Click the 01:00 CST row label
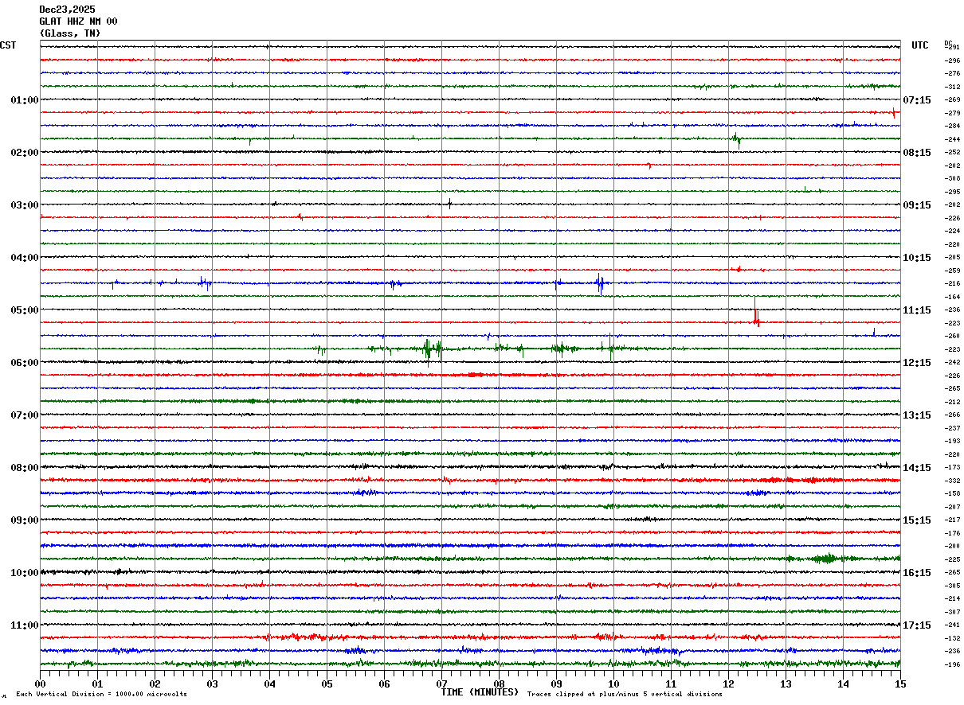The height and width of the screenshot is (705, 964). tap(24, 100)
